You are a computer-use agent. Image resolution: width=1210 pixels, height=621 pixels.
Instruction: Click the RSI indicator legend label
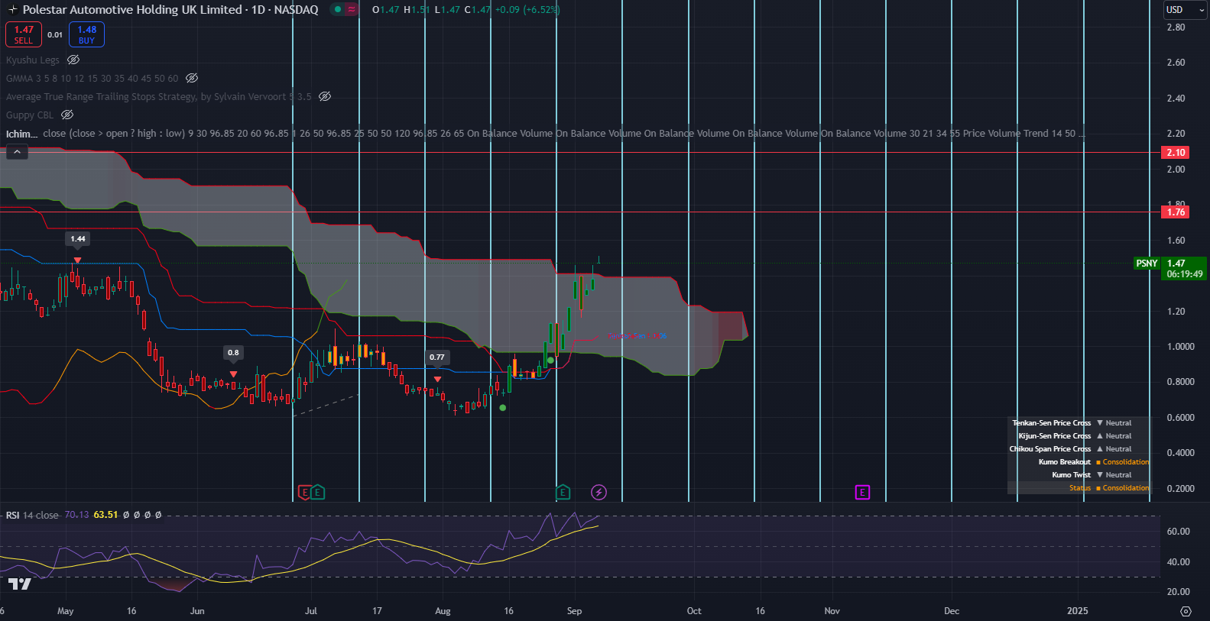coord(12,515)
